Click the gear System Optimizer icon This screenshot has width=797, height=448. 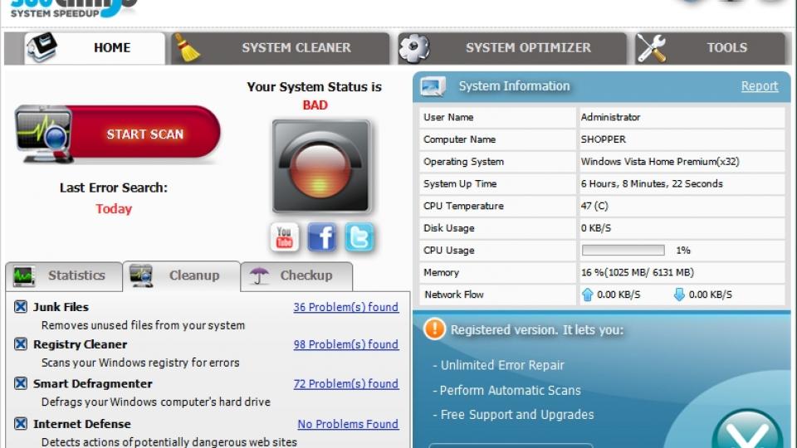[x=413, y=48]
